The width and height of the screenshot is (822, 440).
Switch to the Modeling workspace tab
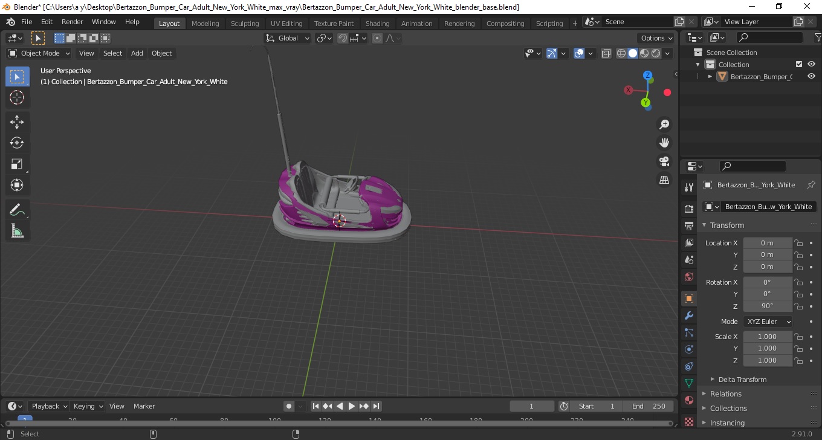[x=205, y=24]
